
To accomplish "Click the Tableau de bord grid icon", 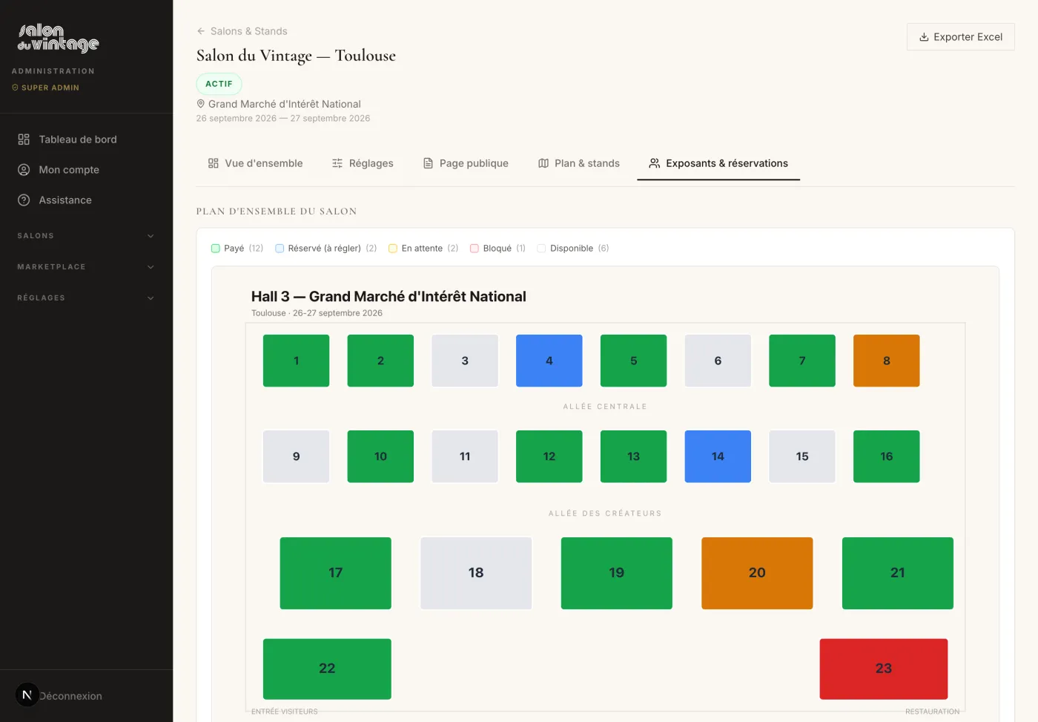I will (24, 140).
